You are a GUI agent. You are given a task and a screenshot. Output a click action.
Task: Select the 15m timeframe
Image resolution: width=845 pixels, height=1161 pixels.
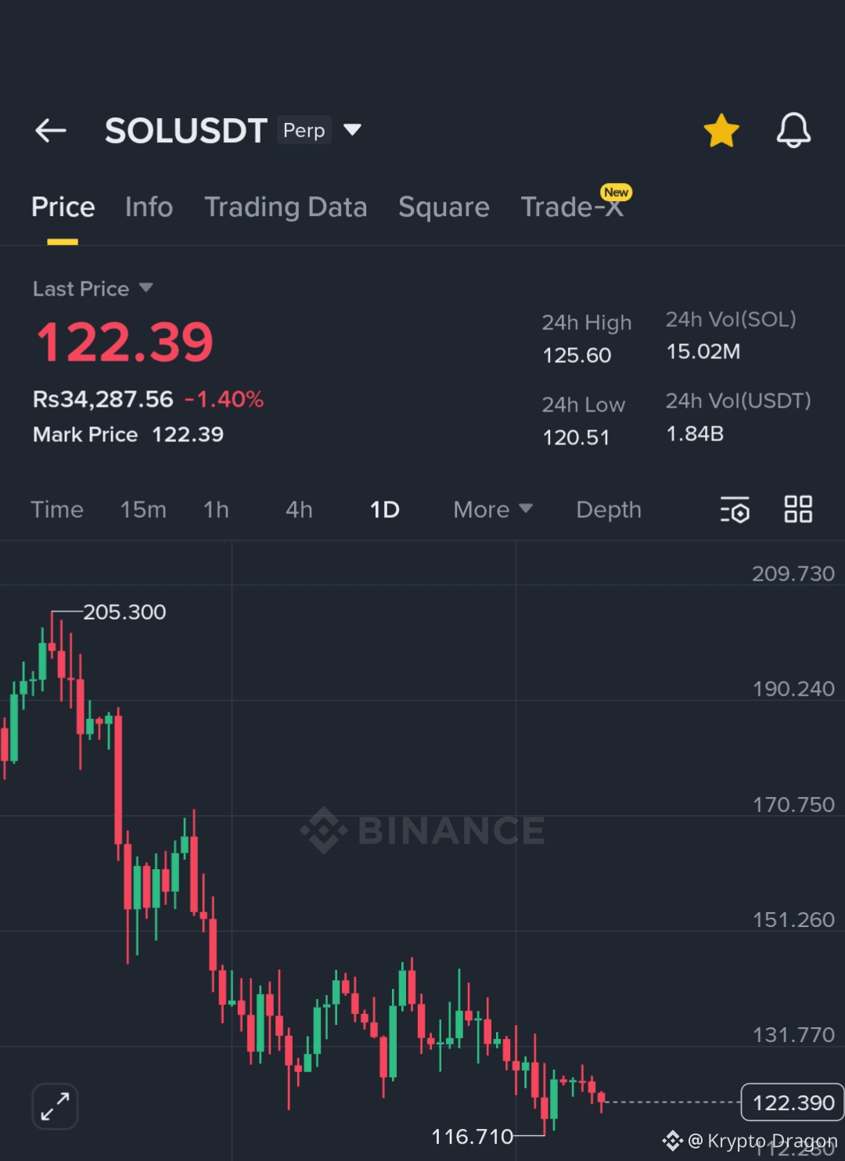pyautogui.click(x=143, y=509)
